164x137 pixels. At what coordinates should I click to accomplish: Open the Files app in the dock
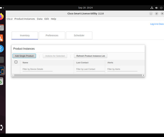pos(2,28)
